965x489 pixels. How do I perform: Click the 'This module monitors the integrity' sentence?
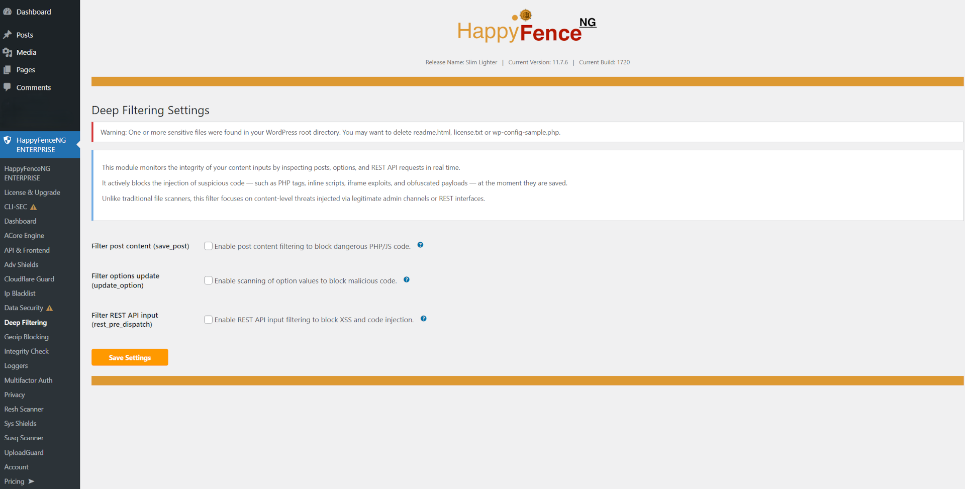point(281,167)
